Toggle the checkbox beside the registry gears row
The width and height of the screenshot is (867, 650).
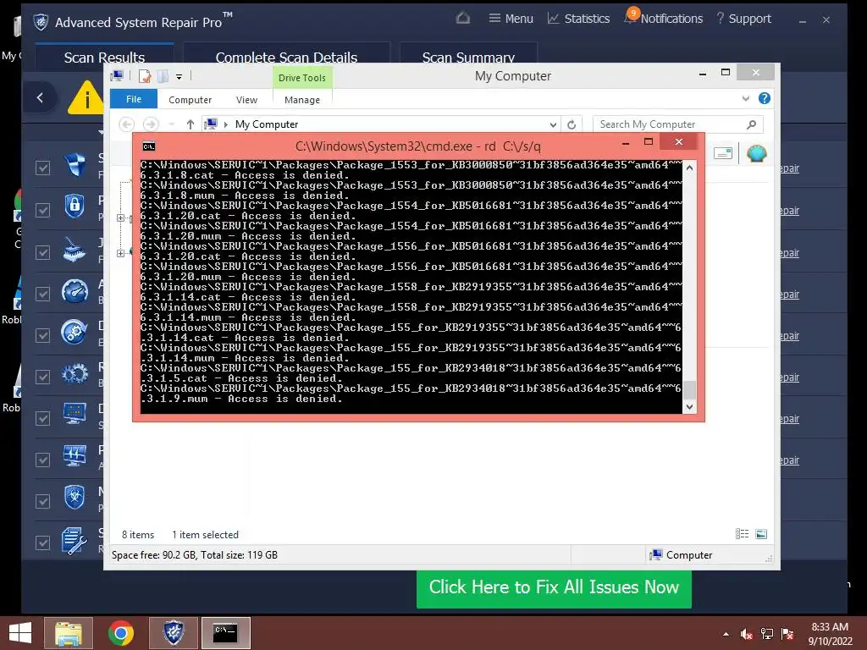(x=42, y=377)
